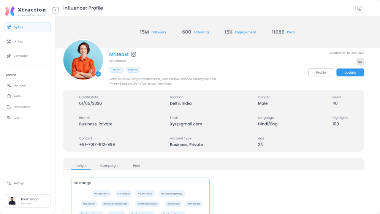Click the create date value 01/05/2020
The height and width of the screenshot is (214, 380).
[90, 103]
